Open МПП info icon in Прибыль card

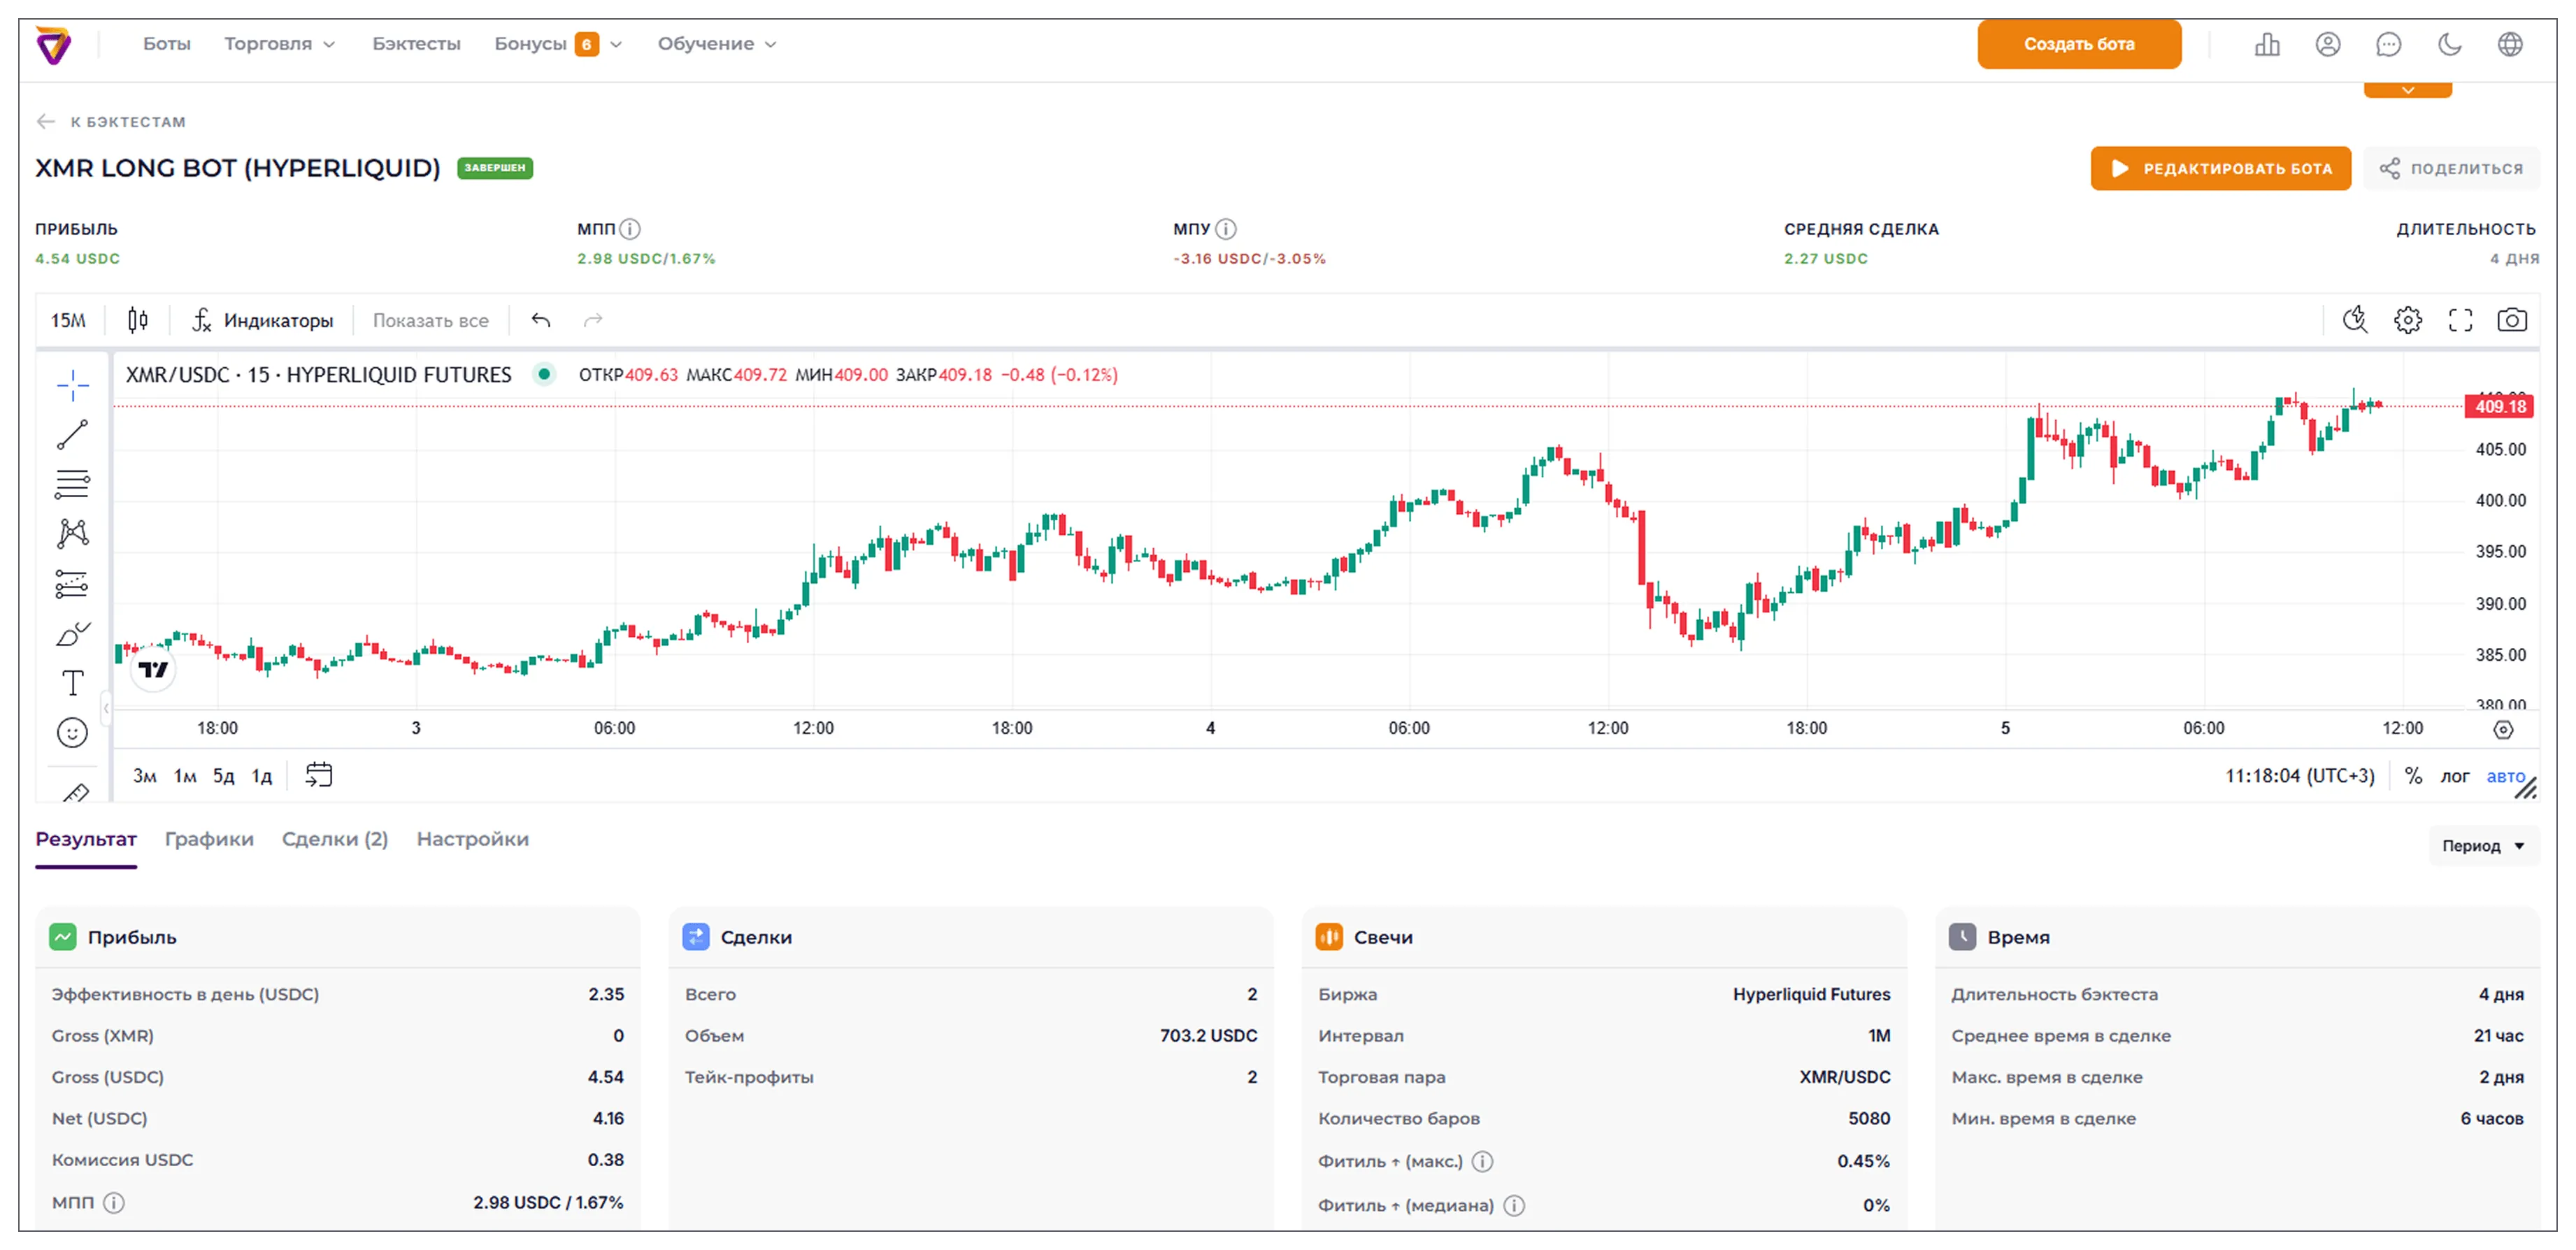(114, 1202)
